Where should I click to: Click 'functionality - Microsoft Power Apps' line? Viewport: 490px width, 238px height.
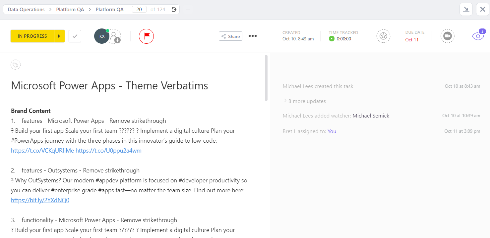[x=99, y=220]
